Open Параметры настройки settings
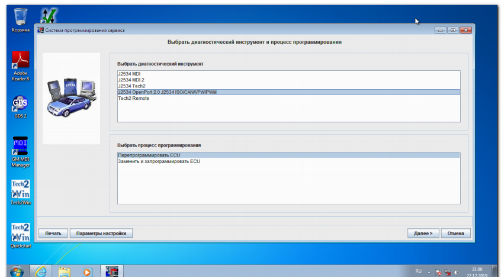The width and height of the screenshot is (501, 277). pos(101,233)
